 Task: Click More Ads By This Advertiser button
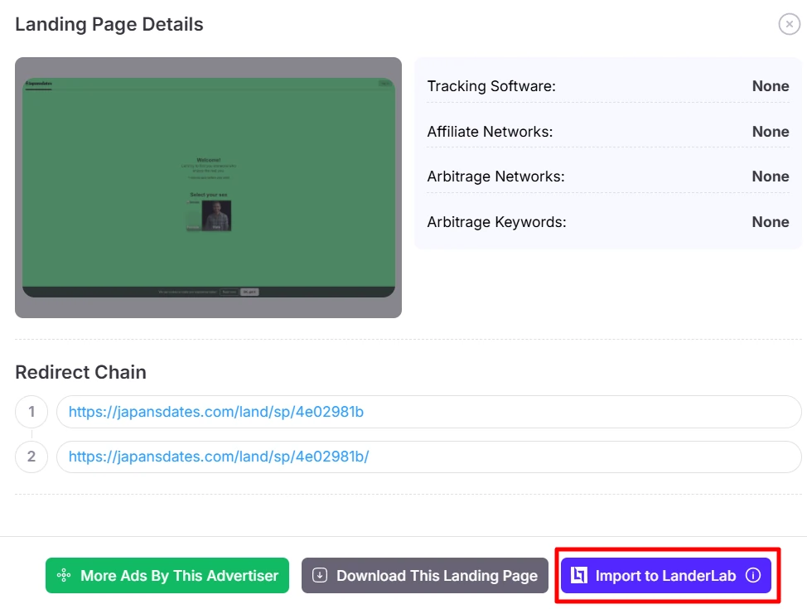click(167, 576)
